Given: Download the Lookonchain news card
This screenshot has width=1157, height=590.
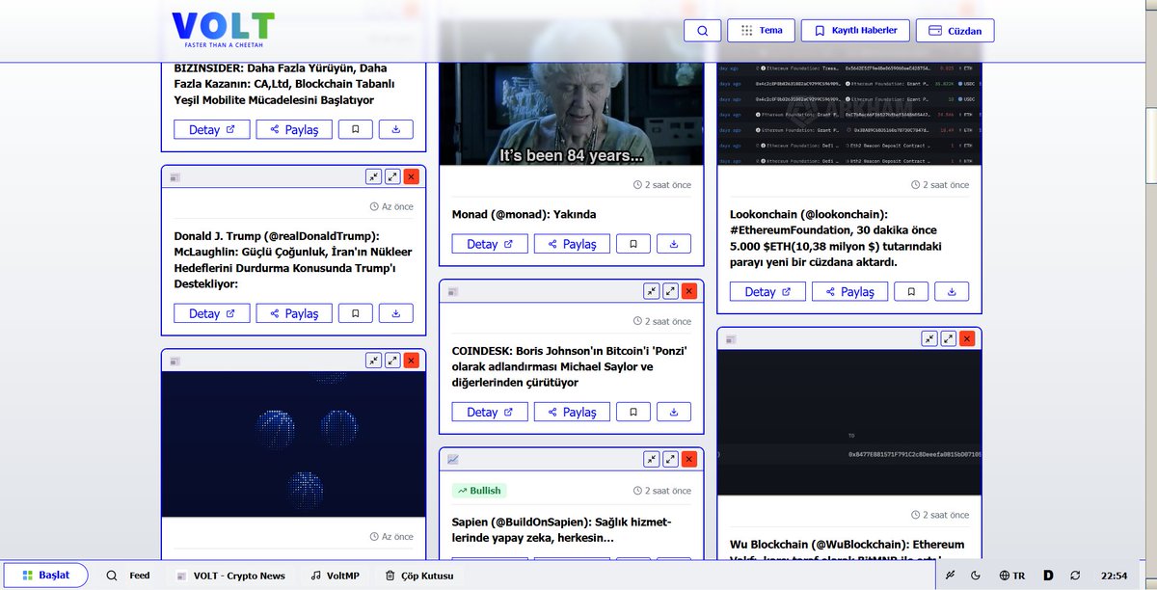Looking at the screenshot, I should pyautogui.click(x=952, y=291).
